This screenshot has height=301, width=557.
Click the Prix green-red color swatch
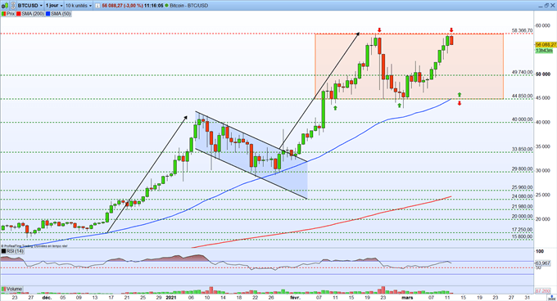pyautogui.click(x=3, y=14)
